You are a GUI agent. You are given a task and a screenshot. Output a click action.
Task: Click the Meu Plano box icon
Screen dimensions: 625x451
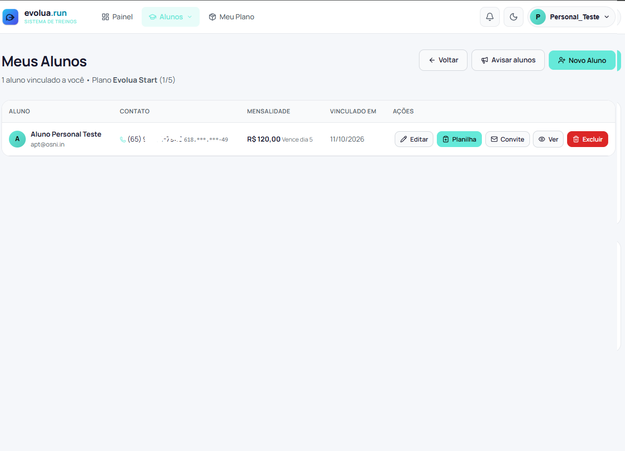212,17
